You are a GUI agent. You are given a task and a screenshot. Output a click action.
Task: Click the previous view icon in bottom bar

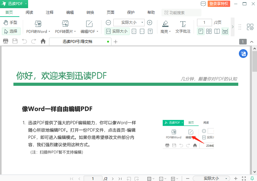(x=129, y=179)
